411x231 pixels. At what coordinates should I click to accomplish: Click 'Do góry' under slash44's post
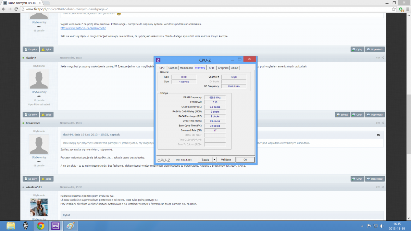pyautogui.click(x=31, y=115)
